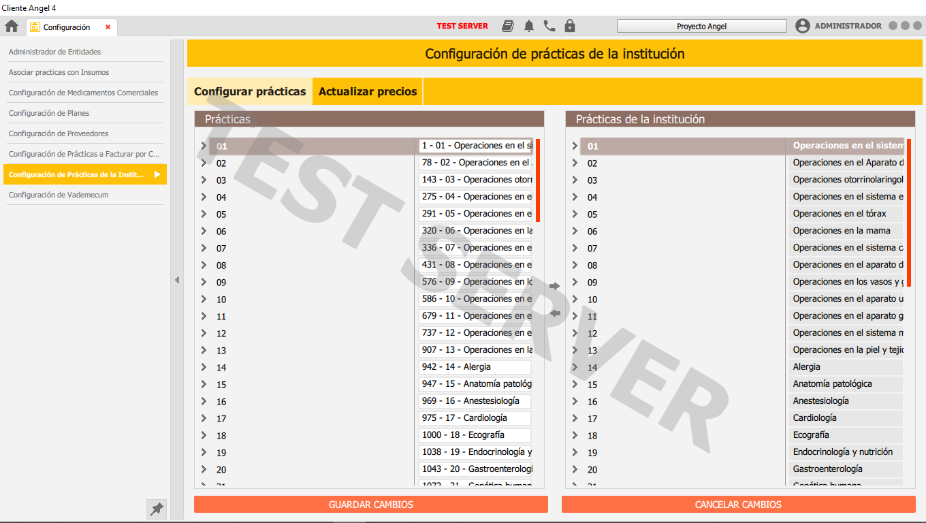Screen dimensions: 926x523
Task: Select the phone icon in the toolbar
Action: (x=549, y=26)
